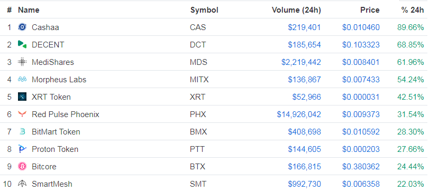Click the Proton Token logo icon
This screenshot has width=429, height=192.
tap(22, 149)
